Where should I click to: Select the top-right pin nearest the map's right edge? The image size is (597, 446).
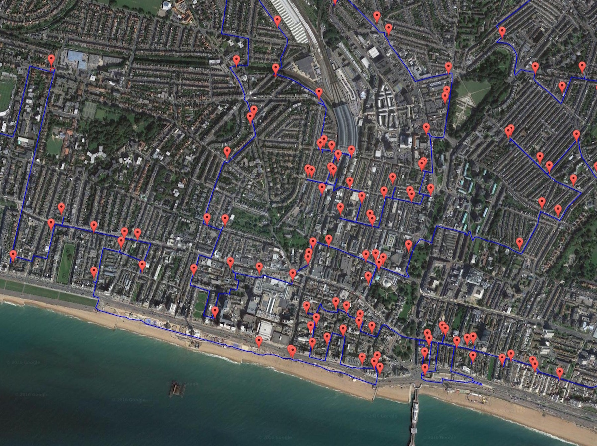582,67
